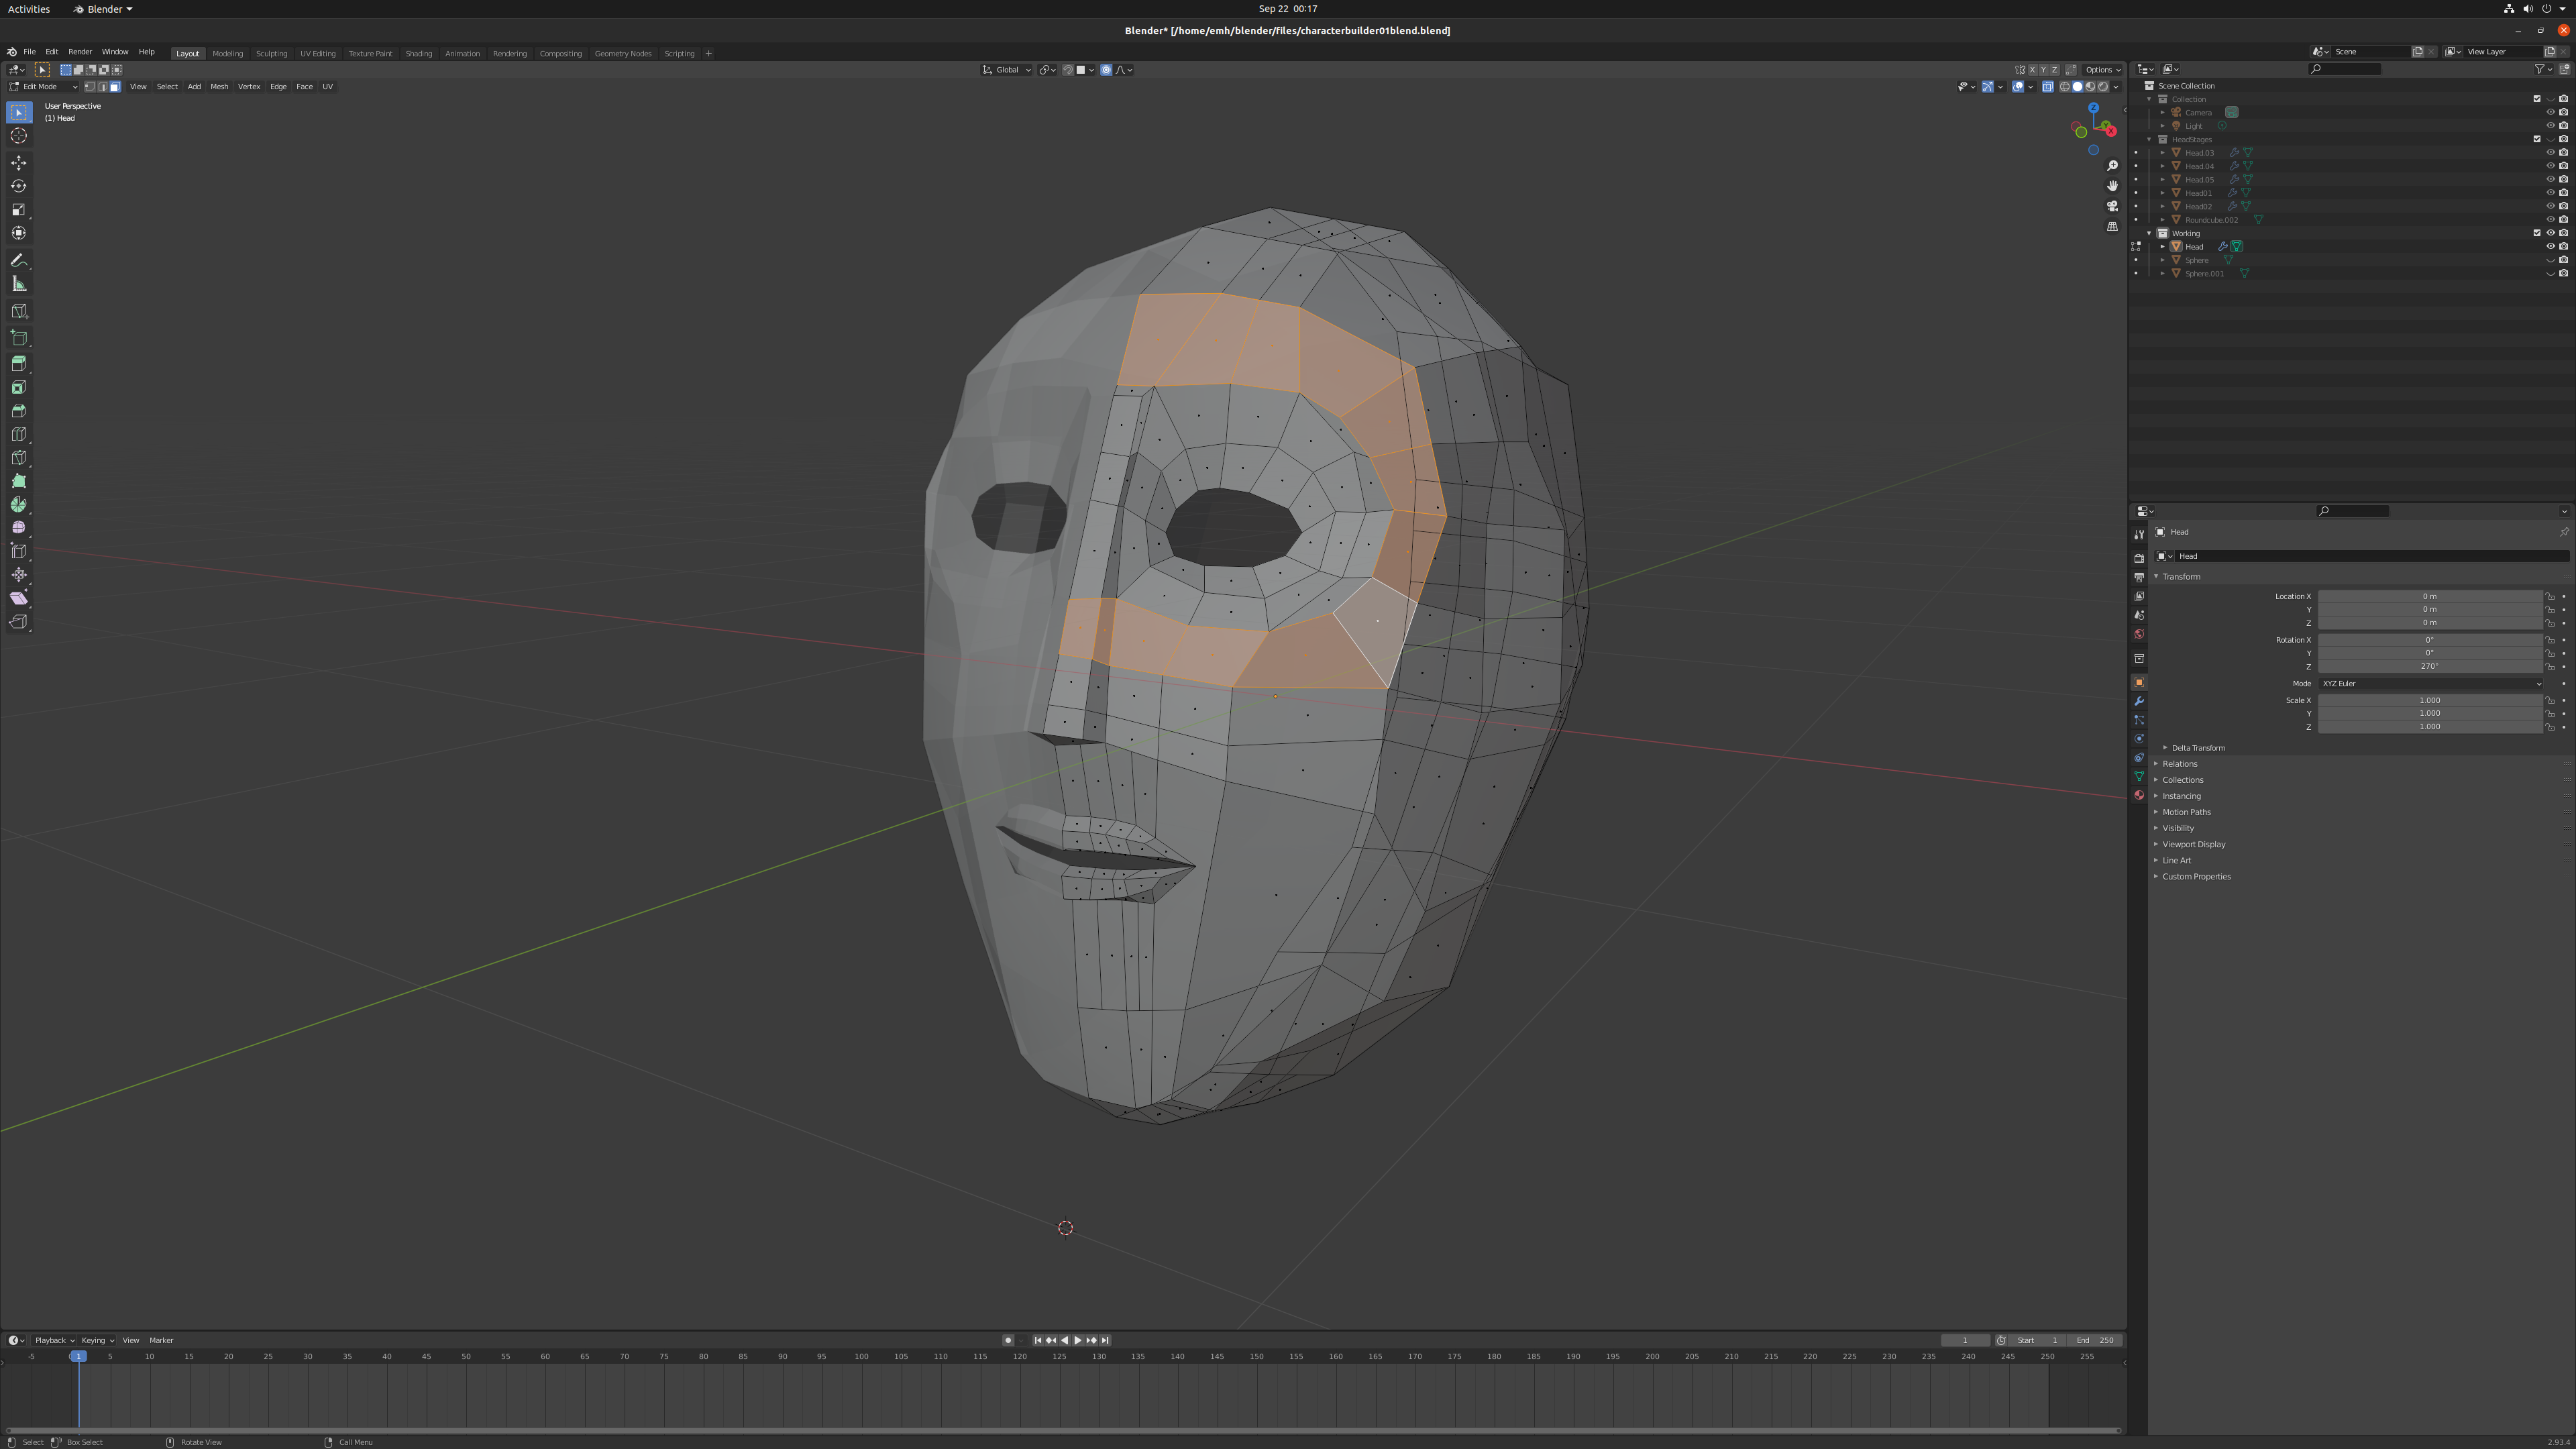The height and width of the screenshot is (1449, 2576).
Task: Select the Cursor tool in toolbar
Action: click(19, 136)
